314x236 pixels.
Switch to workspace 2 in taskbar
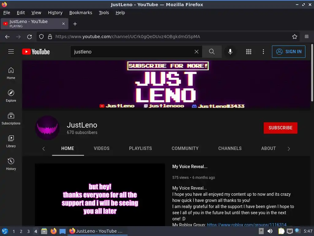coord(21,231)
